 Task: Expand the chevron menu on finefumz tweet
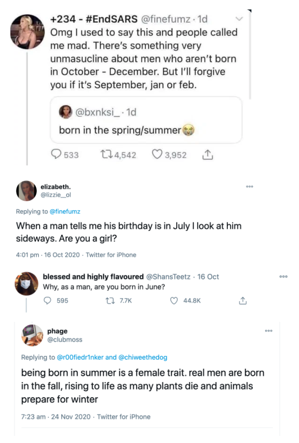pyautogui.click(x=239, y=19)
